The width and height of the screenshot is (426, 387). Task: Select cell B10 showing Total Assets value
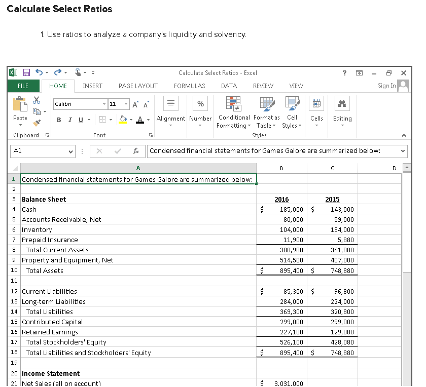(x=282, y=270)
